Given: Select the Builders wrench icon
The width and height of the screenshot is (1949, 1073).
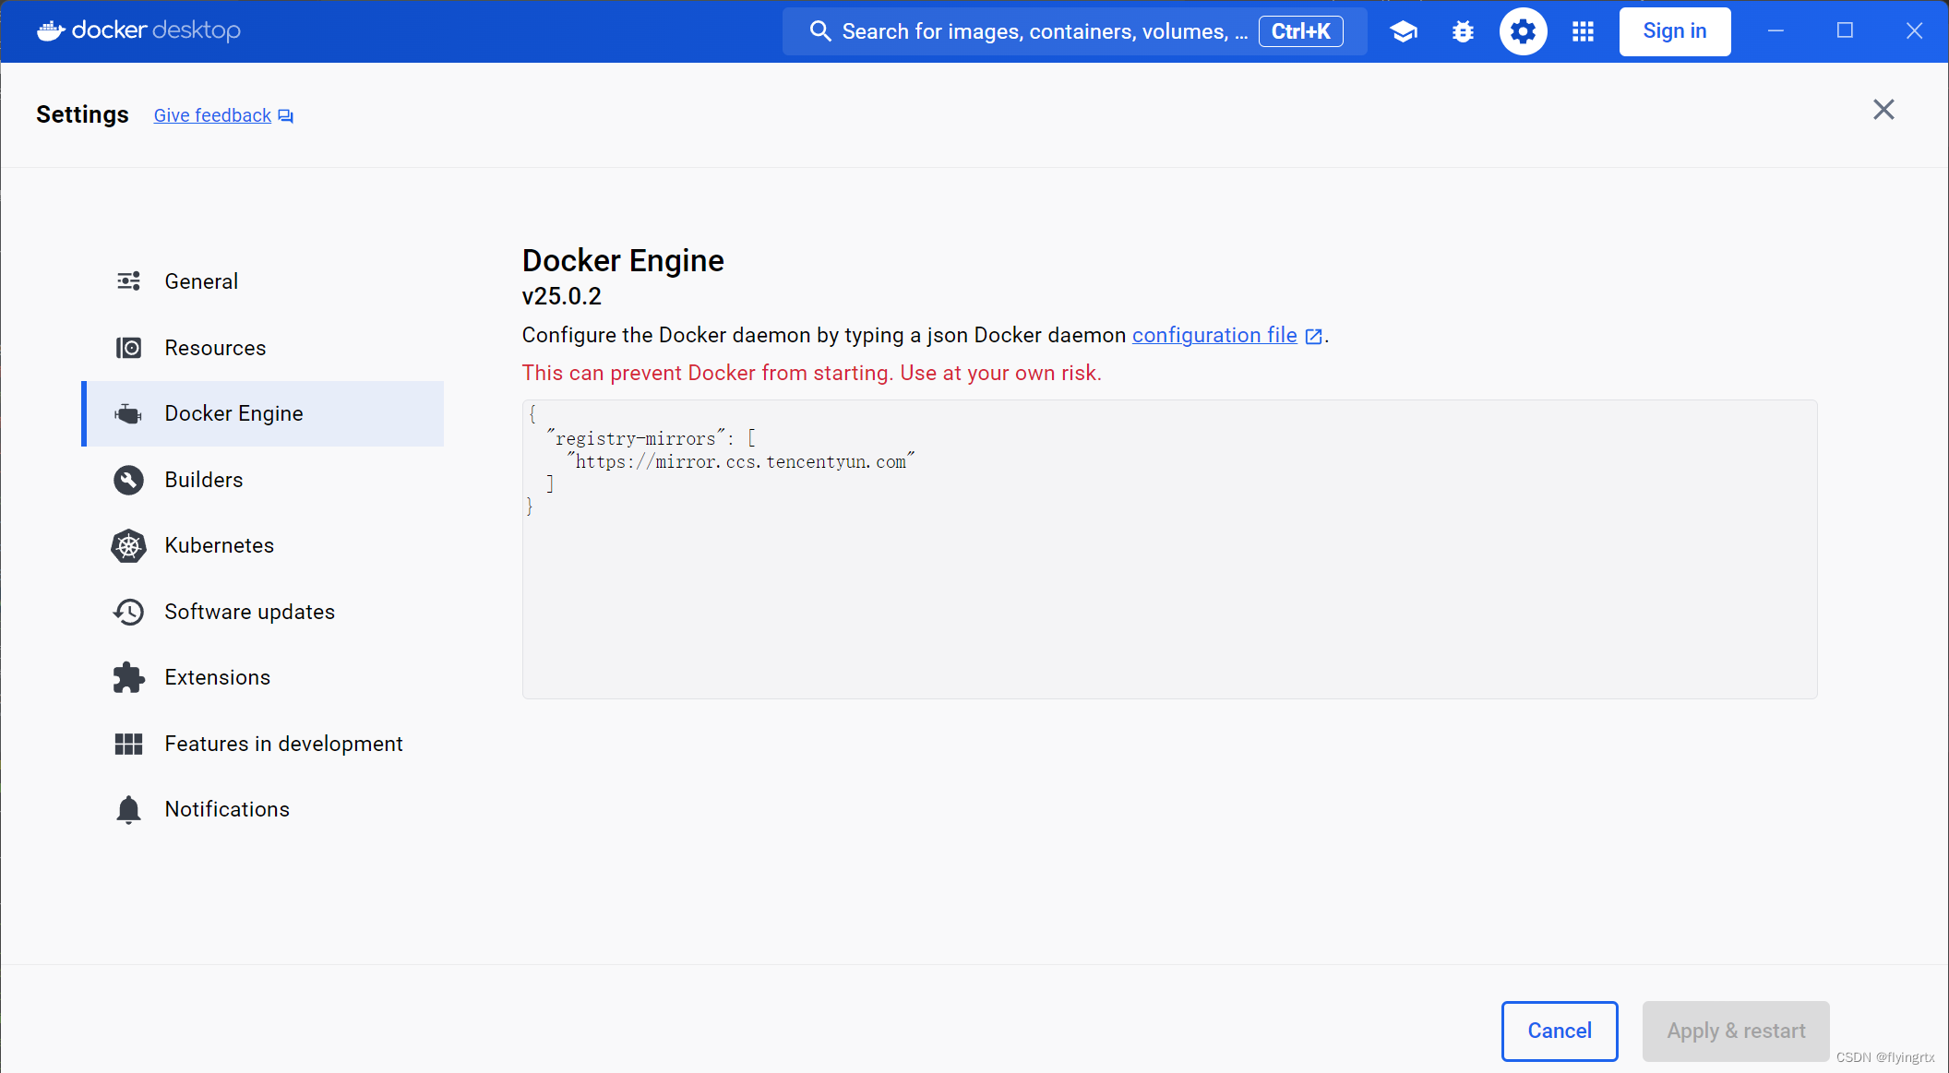Looking at the screenshot, I should [128, 480].
